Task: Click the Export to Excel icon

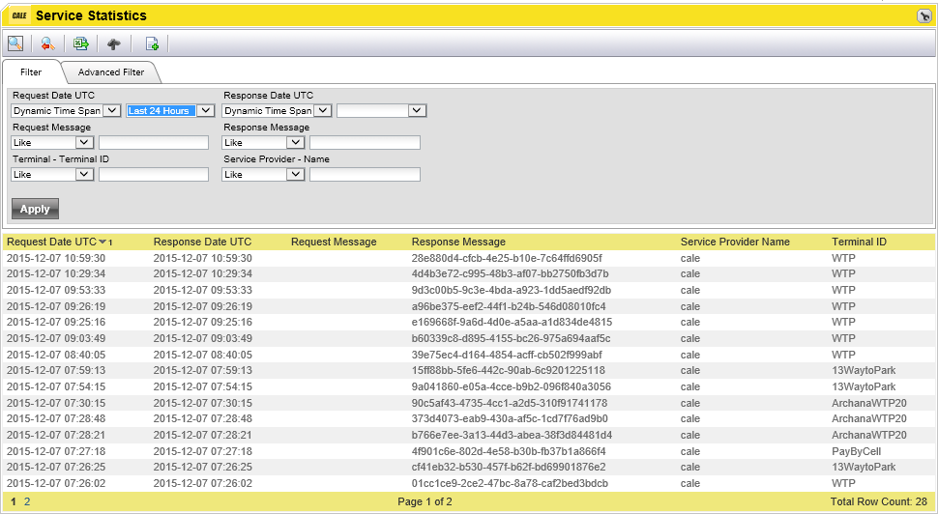Action: pos(81,43)
